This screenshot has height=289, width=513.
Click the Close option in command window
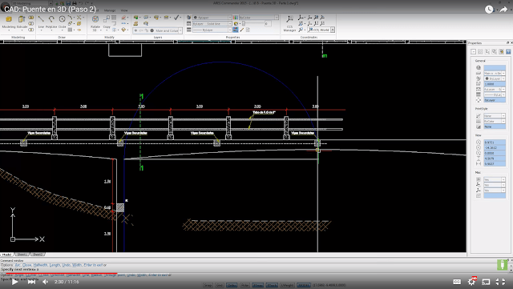pos(26,265)
